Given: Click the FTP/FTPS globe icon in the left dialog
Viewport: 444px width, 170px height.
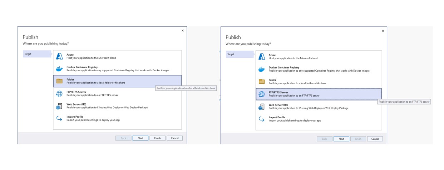Looking at the screenshot, I should pos(59,94).
